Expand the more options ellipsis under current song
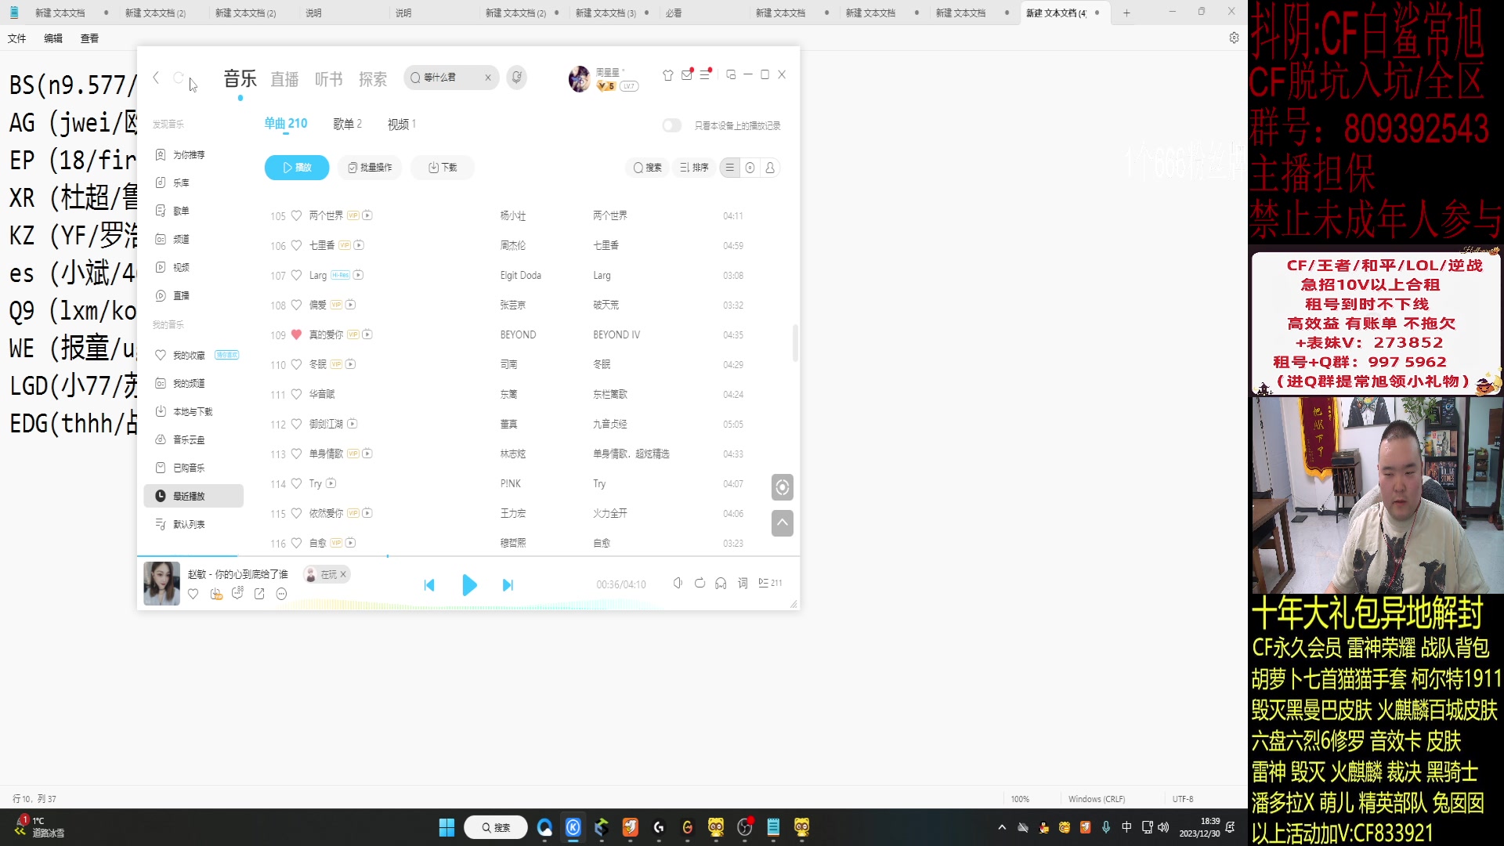Screen dimensions: 1504x846 (x=281, y=594)
